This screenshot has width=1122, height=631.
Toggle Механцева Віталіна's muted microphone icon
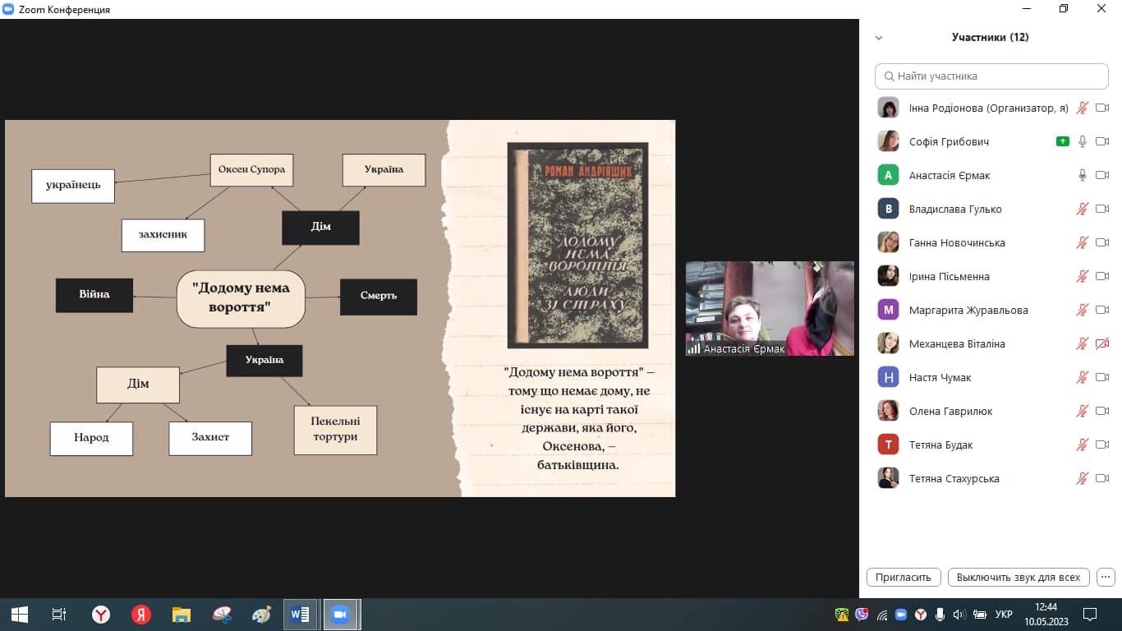[1083, 343]
